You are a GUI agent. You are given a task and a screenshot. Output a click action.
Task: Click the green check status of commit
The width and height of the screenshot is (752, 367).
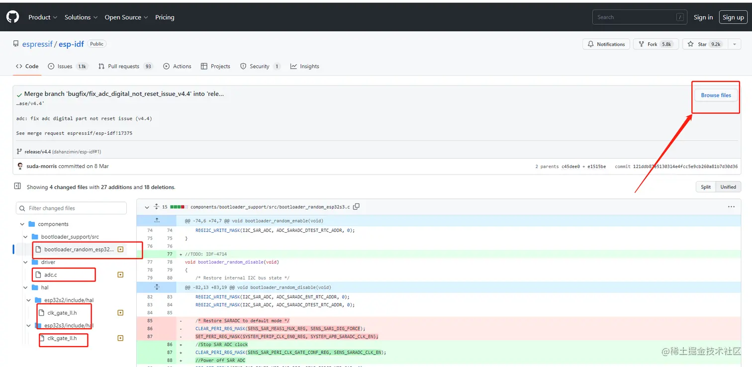coord(19,94)
